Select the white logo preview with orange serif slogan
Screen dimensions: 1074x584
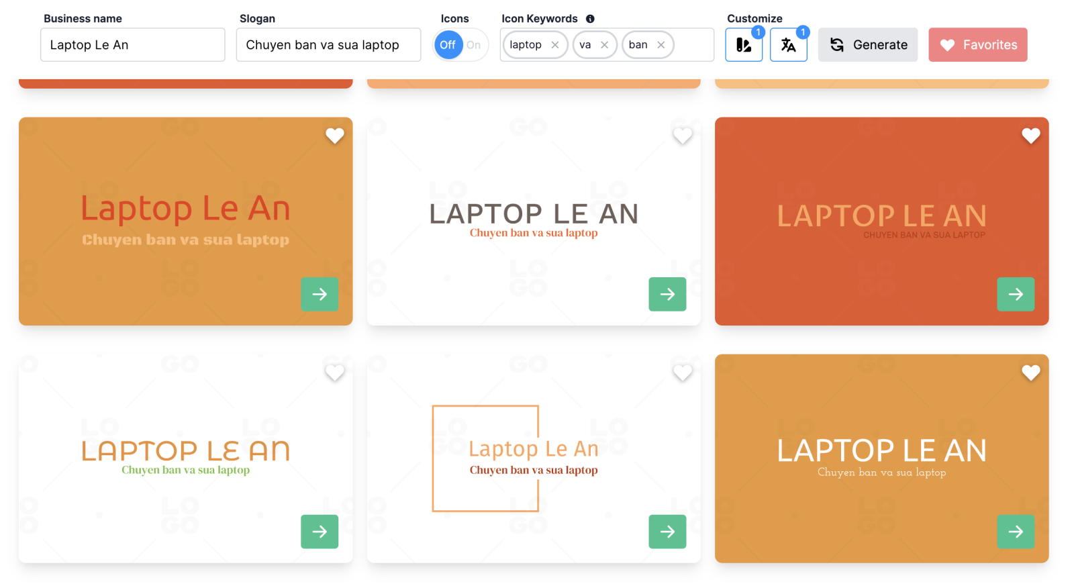click(534, 222)
